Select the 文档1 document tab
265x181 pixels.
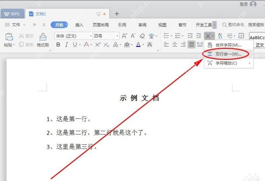coord(68,14)
